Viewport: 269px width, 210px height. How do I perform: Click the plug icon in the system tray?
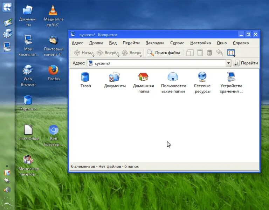[7, 181]
